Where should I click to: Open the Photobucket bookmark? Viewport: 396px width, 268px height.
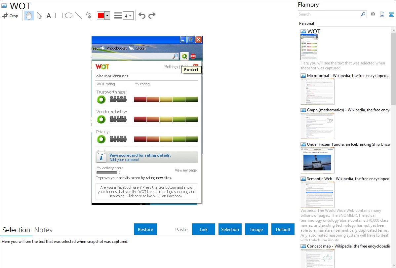114,48
